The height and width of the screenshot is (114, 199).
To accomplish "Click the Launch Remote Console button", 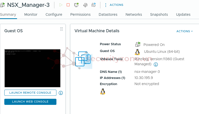I will 30,93.
